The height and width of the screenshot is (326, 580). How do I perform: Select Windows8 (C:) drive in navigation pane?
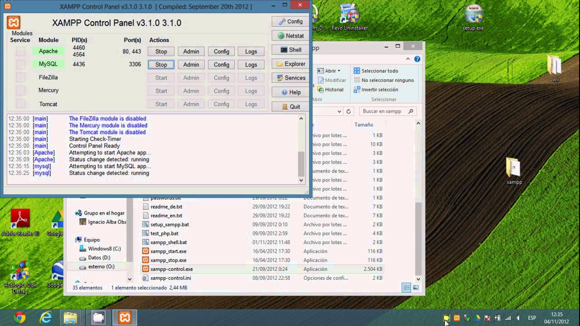click(100, 249)
